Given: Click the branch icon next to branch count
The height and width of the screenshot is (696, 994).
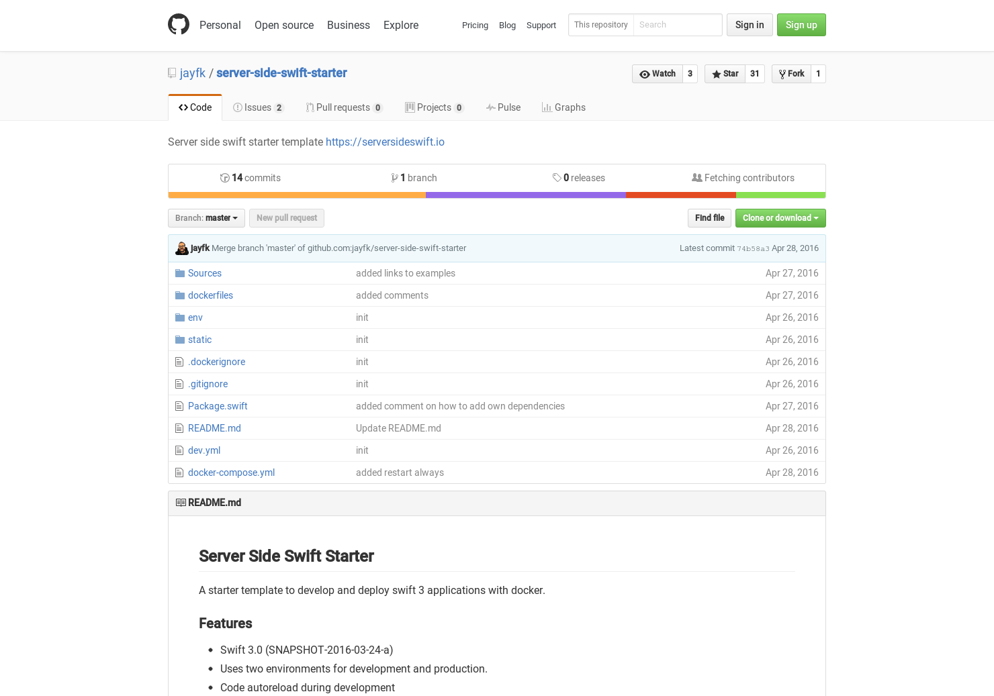Looking at the screenshot, I should click(395, 178).
